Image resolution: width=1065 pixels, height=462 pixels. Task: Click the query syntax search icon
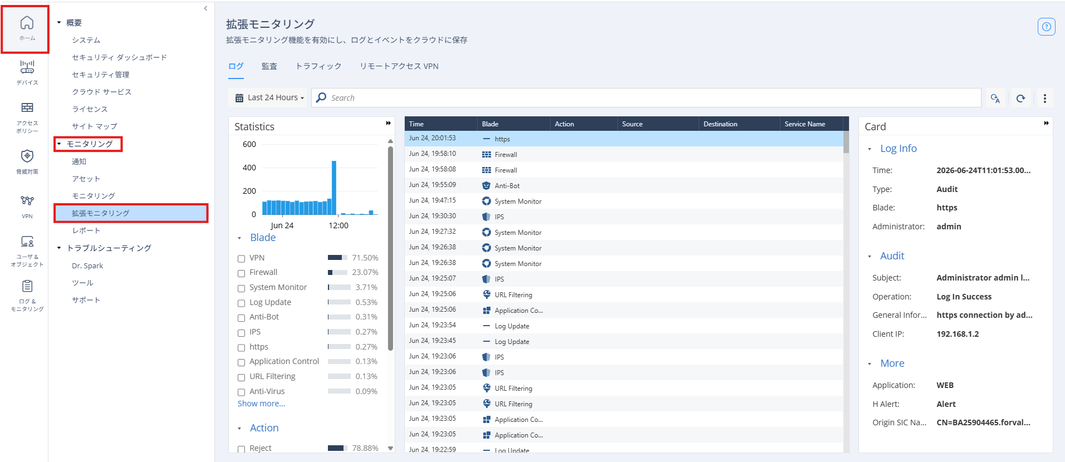(x=995, y=99)
